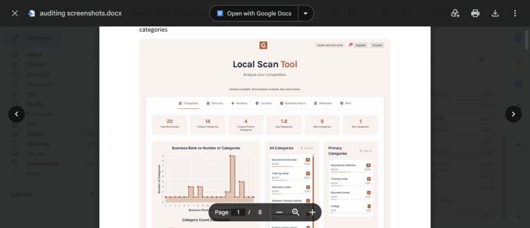This screenshot has height=228, width=530.
Task: Open Important in Gmail sidebar
Action: tap(39, 84)
